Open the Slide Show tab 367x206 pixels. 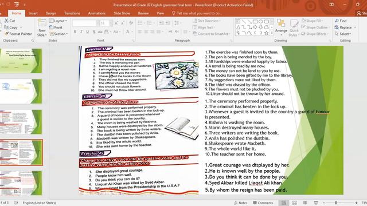click(122, 13)
